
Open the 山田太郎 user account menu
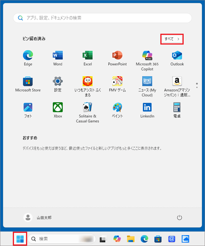click(x=37, y=218)
